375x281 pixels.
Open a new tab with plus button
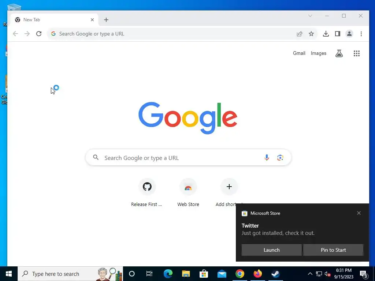(106, 20)
